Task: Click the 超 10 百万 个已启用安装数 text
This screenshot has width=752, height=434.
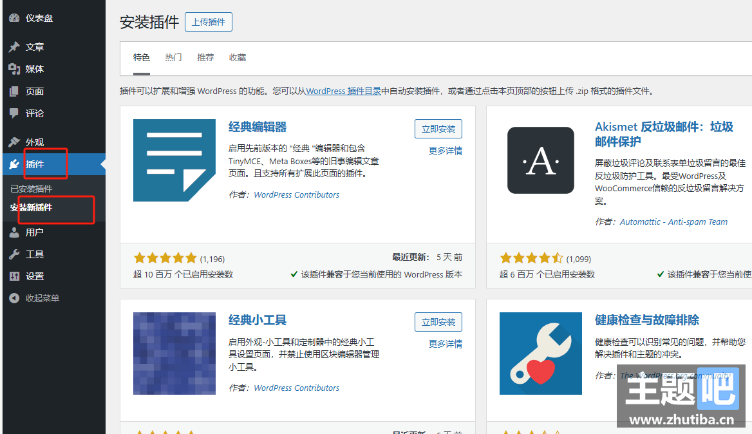Action: (x=183, y=274)
